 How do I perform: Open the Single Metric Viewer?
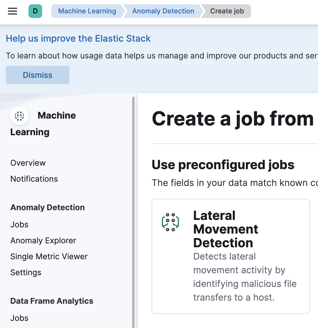point(49,256)
